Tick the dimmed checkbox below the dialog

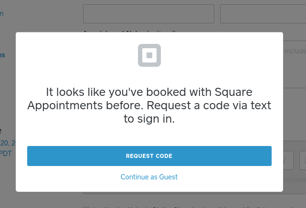click(86, 208)
